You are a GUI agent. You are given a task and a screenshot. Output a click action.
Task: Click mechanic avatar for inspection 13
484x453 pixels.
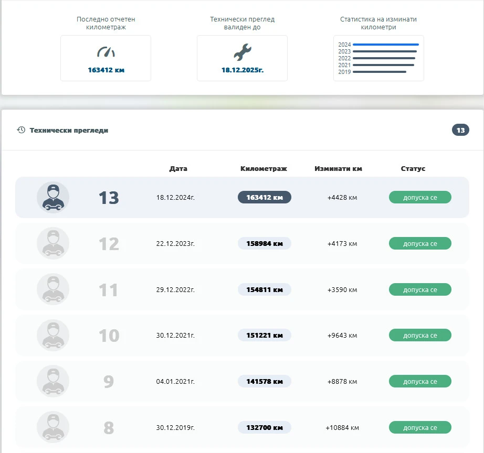click(52, 198)
